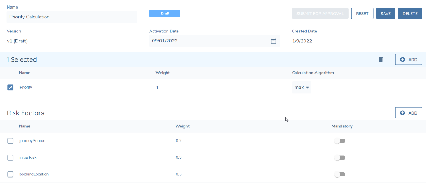Tick the initialRisk checkbox
Viewport: 426px width, 188px height.
pyautogui.click(x=10, y=158)
